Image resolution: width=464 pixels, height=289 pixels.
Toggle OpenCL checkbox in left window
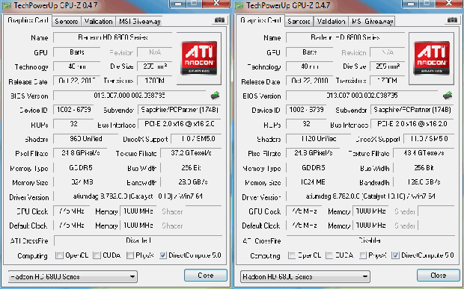59,255
